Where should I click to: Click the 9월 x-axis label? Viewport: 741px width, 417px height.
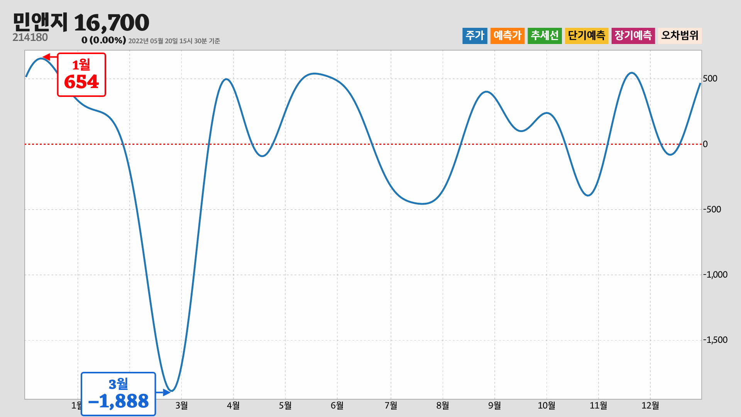tap(494, 405)
